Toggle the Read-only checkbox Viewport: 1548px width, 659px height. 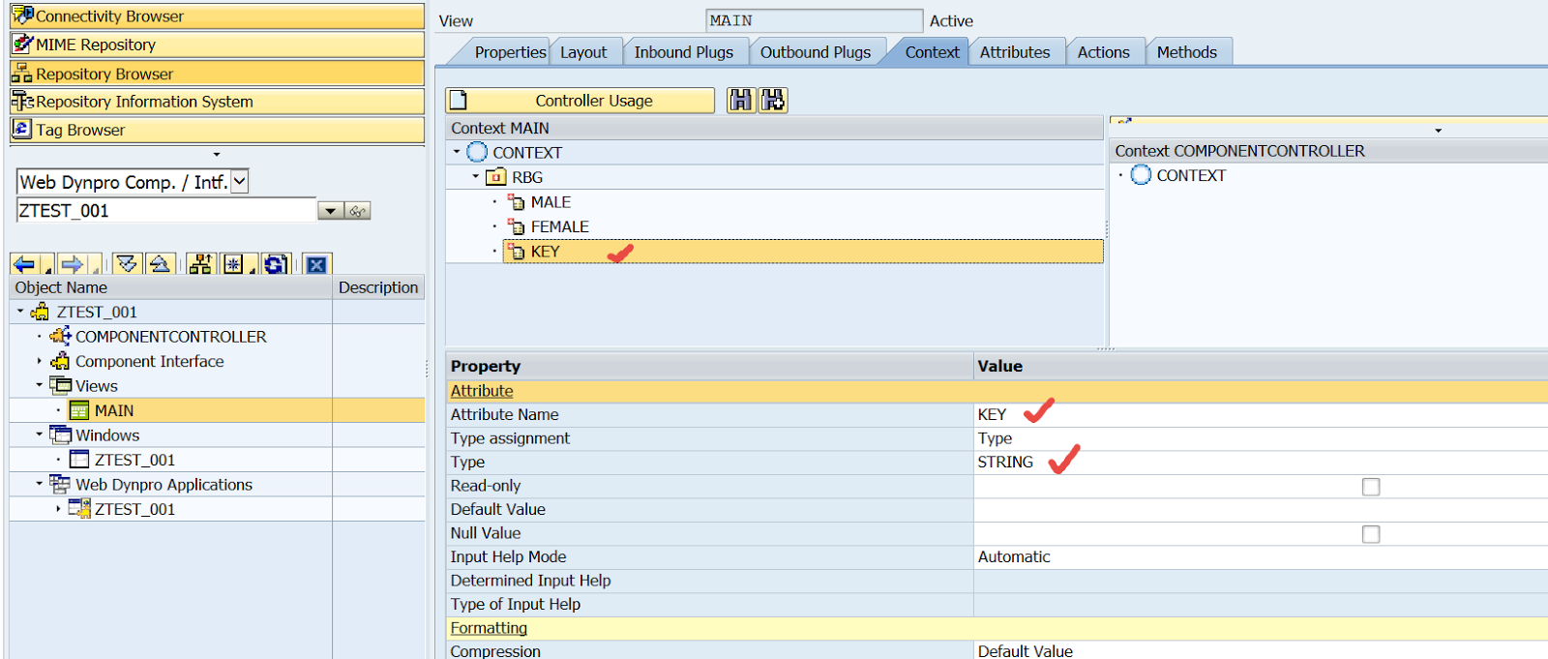[x=1370, y=487]
